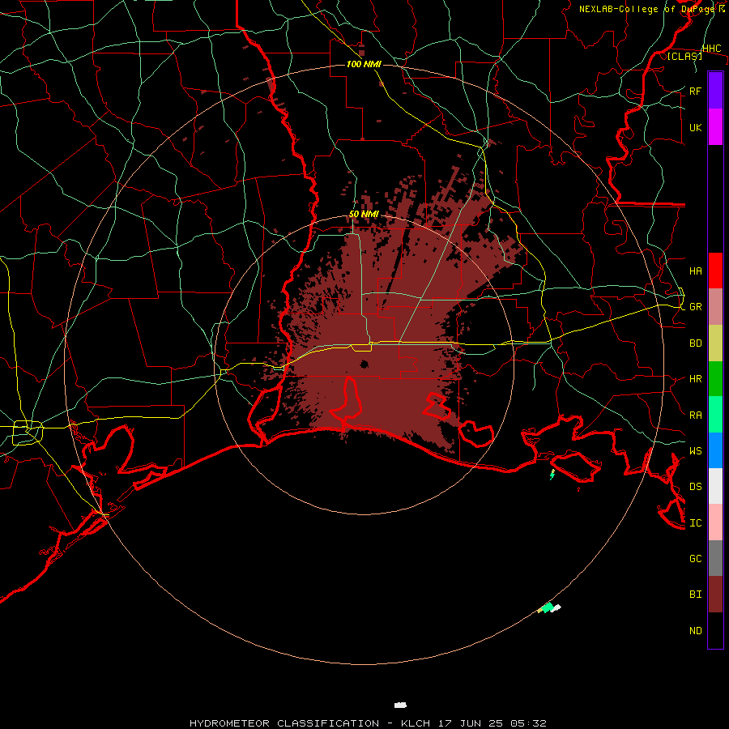
Task: Select the IC light pink legend swatch
Action: point(715,522)
